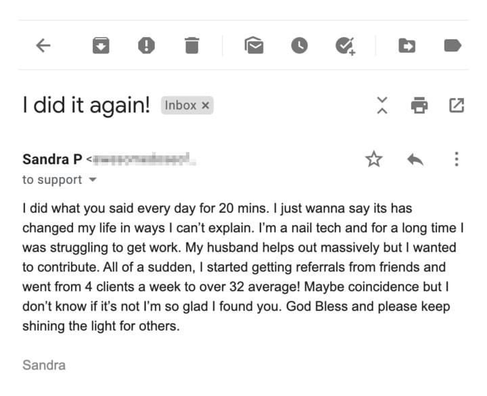Delete email with trash icon

click(x=191, y=46)
